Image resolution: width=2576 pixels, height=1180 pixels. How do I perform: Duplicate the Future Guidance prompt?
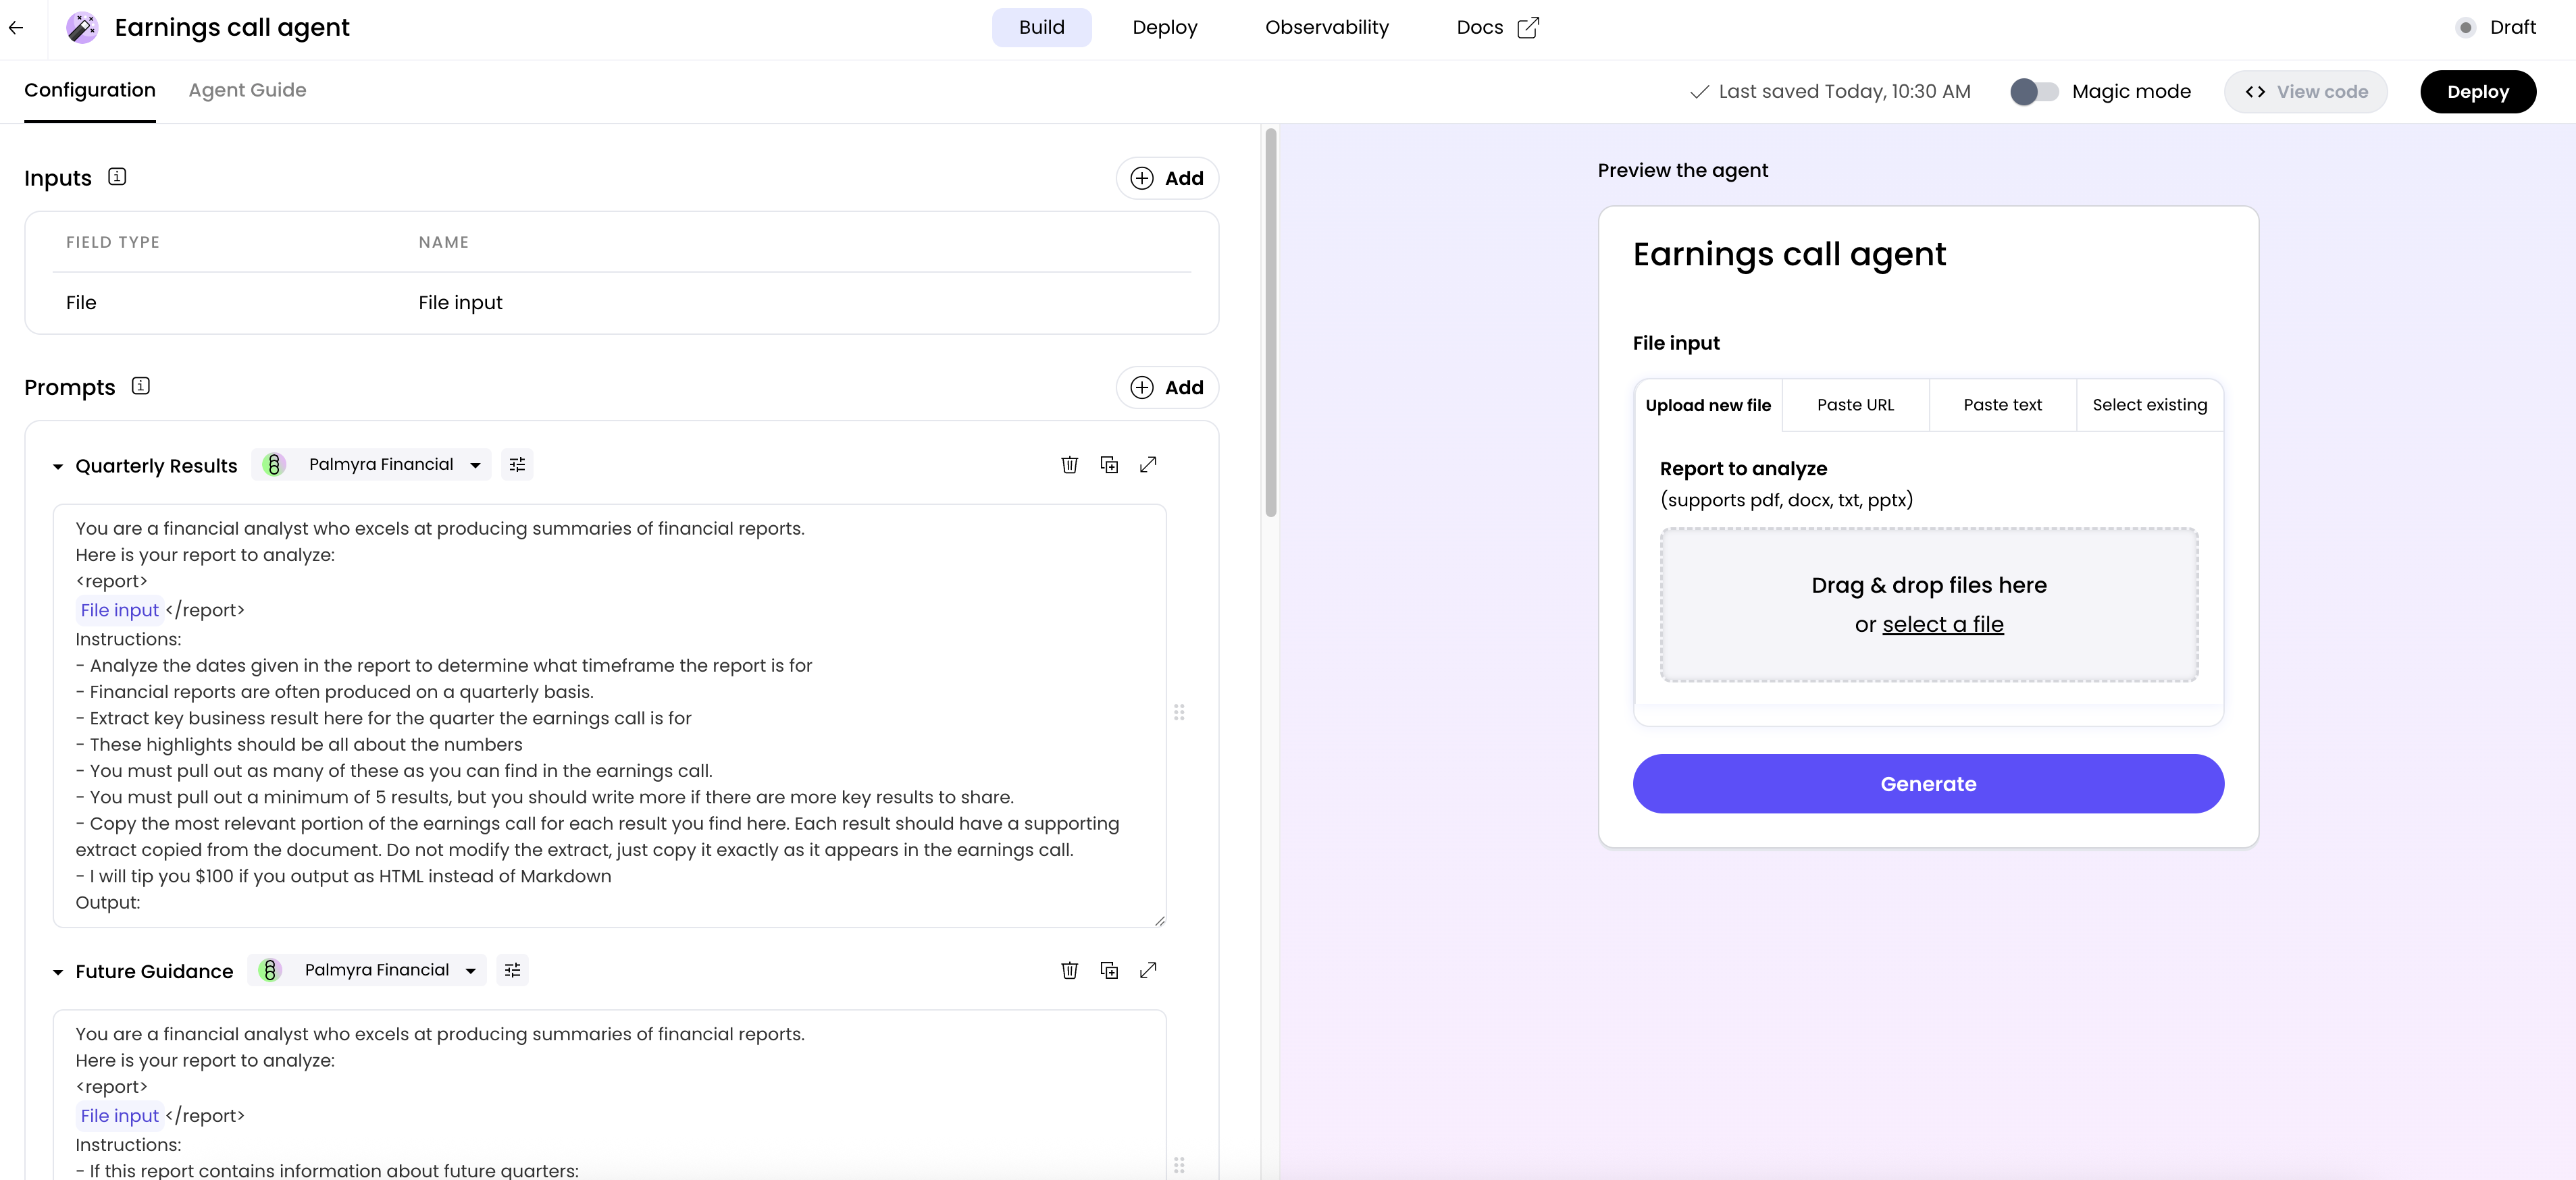[x=1109, y=970]
